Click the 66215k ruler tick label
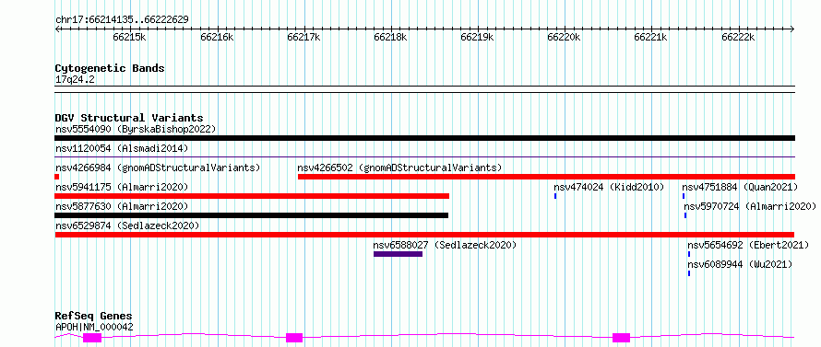821x347 pixels. (129, 37)
